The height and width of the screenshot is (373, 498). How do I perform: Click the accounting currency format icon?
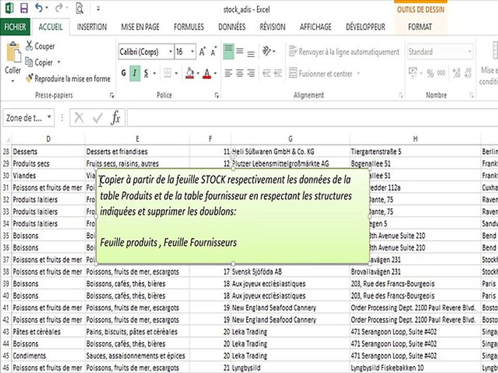click(x=413, y=73)
